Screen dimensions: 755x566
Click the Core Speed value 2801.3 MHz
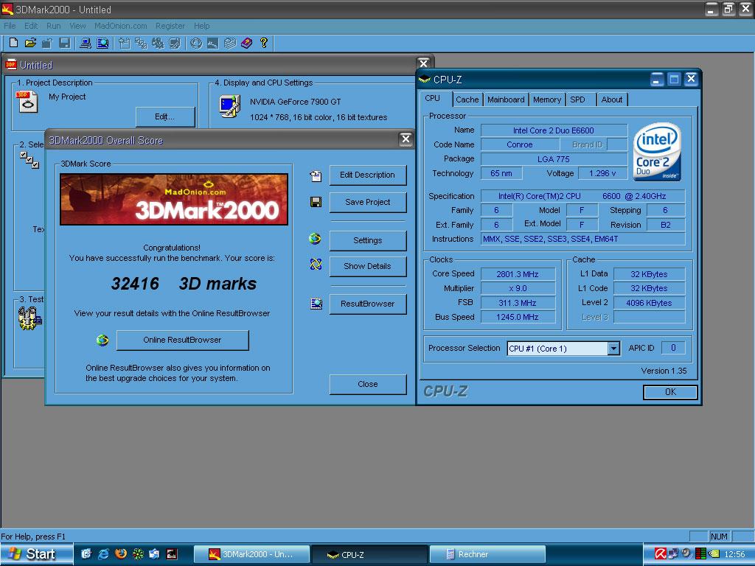[x=518, y=274]
